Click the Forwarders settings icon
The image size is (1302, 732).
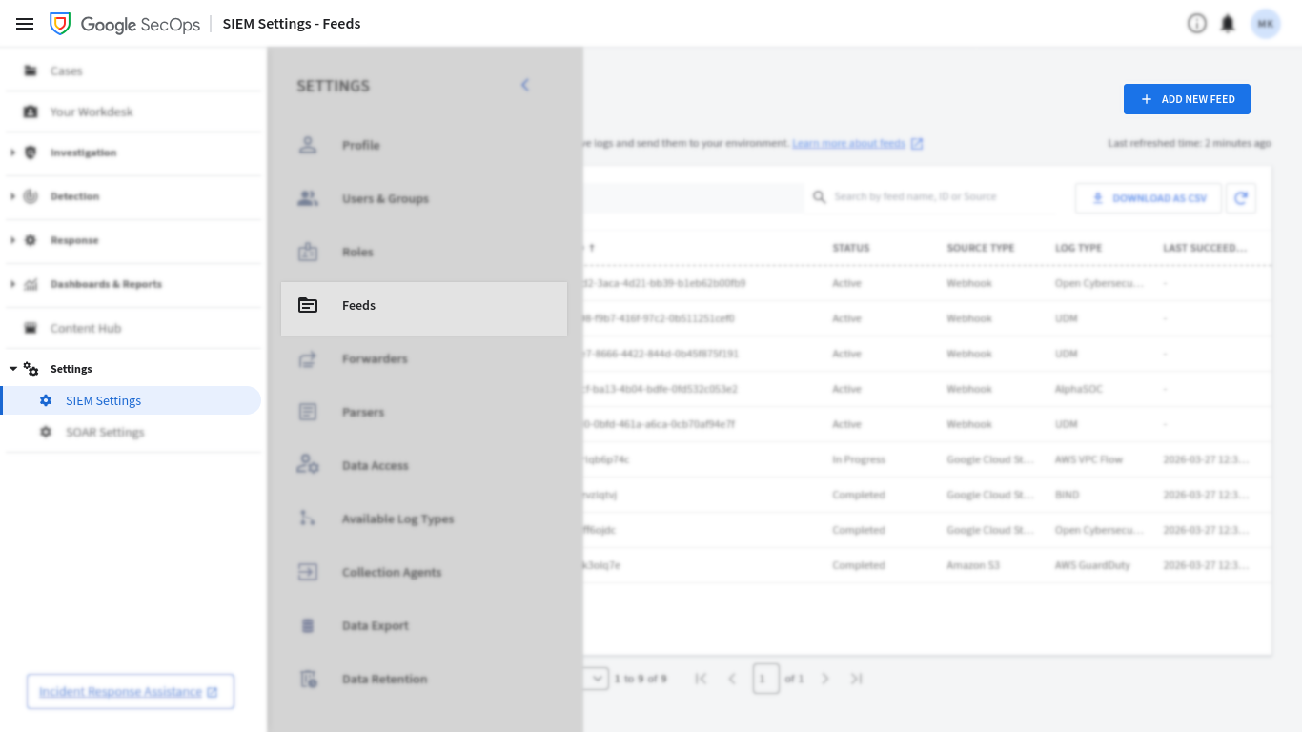coord(308,358)
